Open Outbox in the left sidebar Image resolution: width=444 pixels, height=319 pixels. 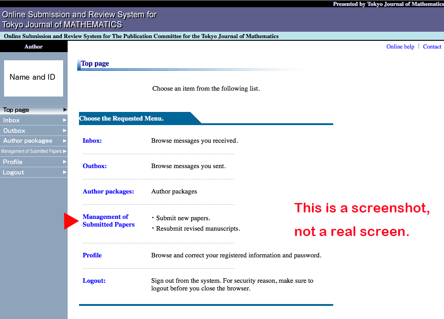pyautogui.click(x=34, y=130)
